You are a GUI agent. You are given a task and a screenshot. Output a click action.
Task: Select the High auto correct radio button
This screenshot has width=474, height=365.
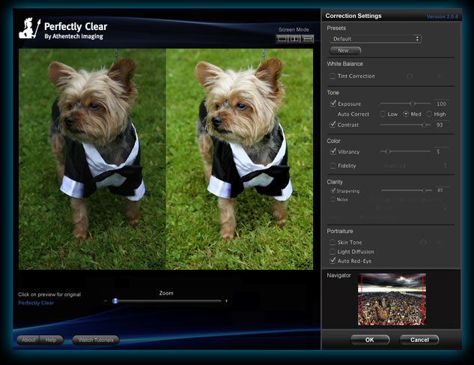pos(429,114)
